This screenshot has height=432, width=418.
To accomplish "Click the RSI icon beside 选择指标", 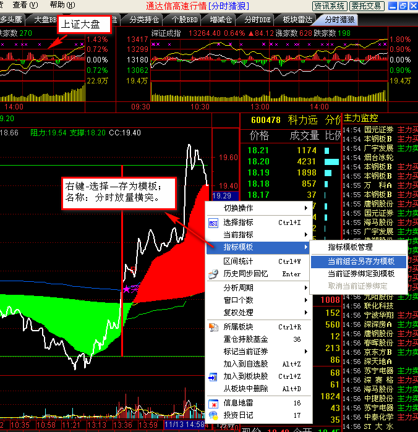I will (x=213, y=223).
